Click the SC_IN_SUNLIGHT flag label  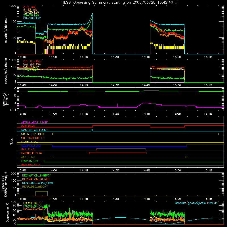click(33, 134)
